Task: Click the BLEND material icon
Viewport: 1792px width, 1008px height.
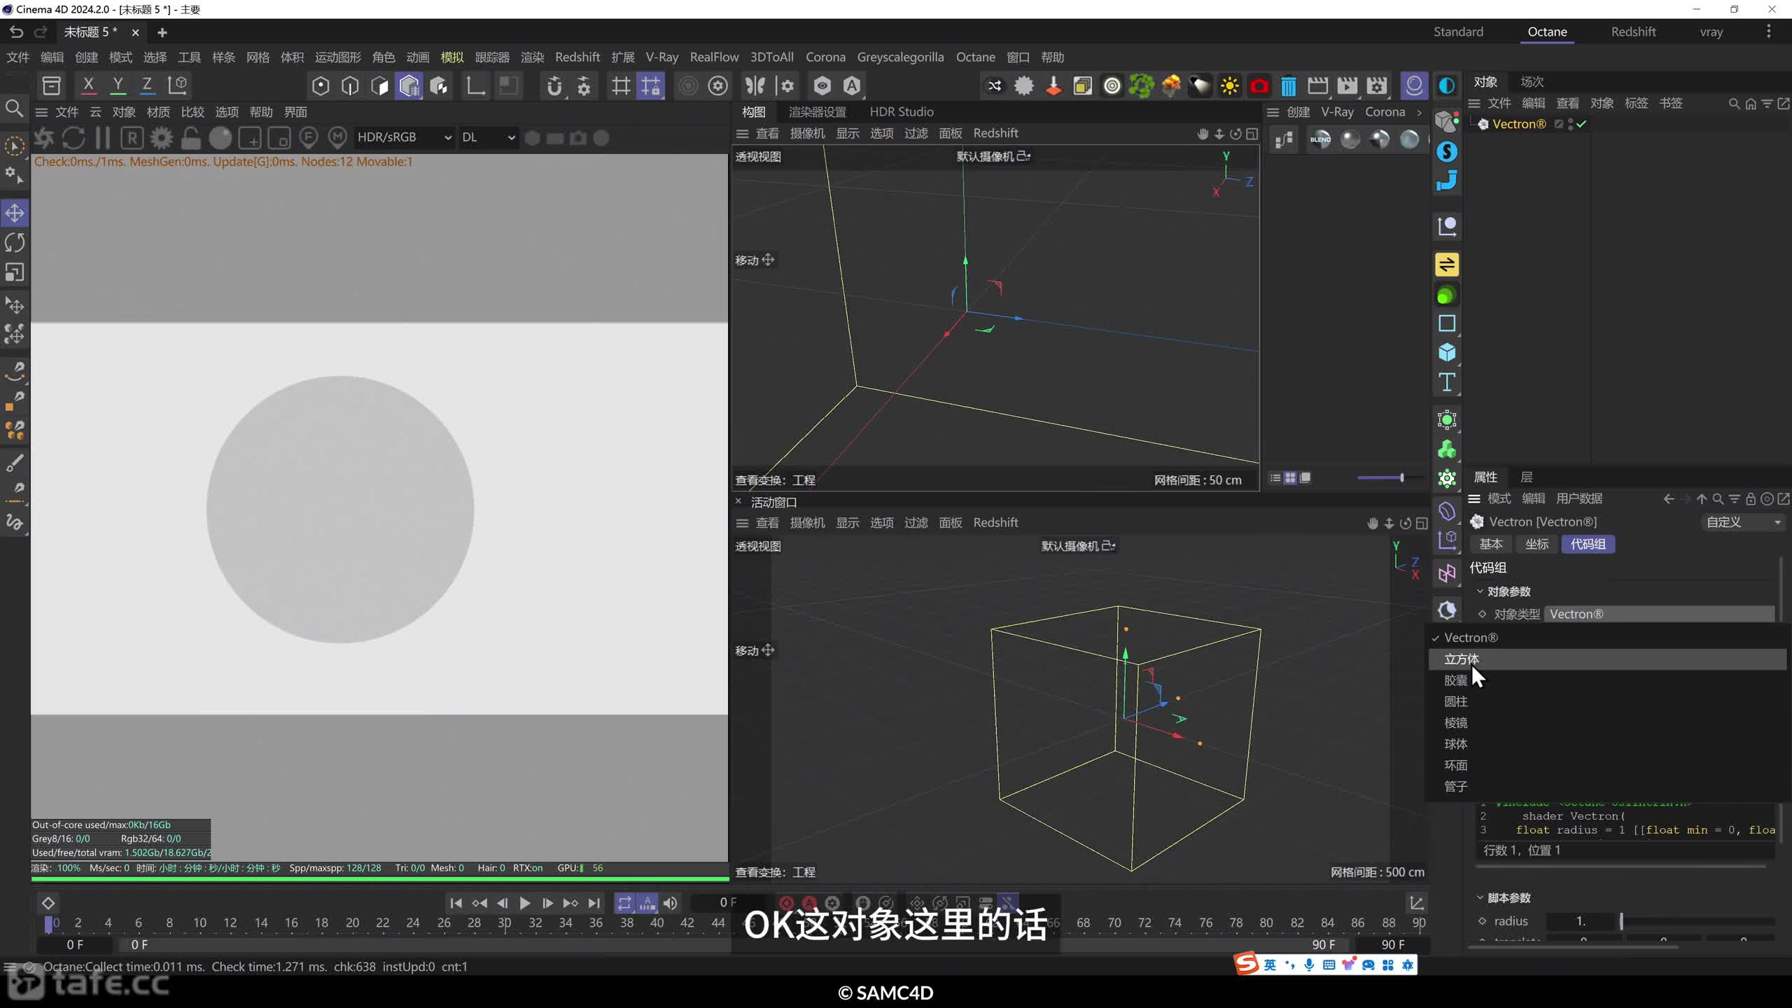Action: (x=1320, y=139)
